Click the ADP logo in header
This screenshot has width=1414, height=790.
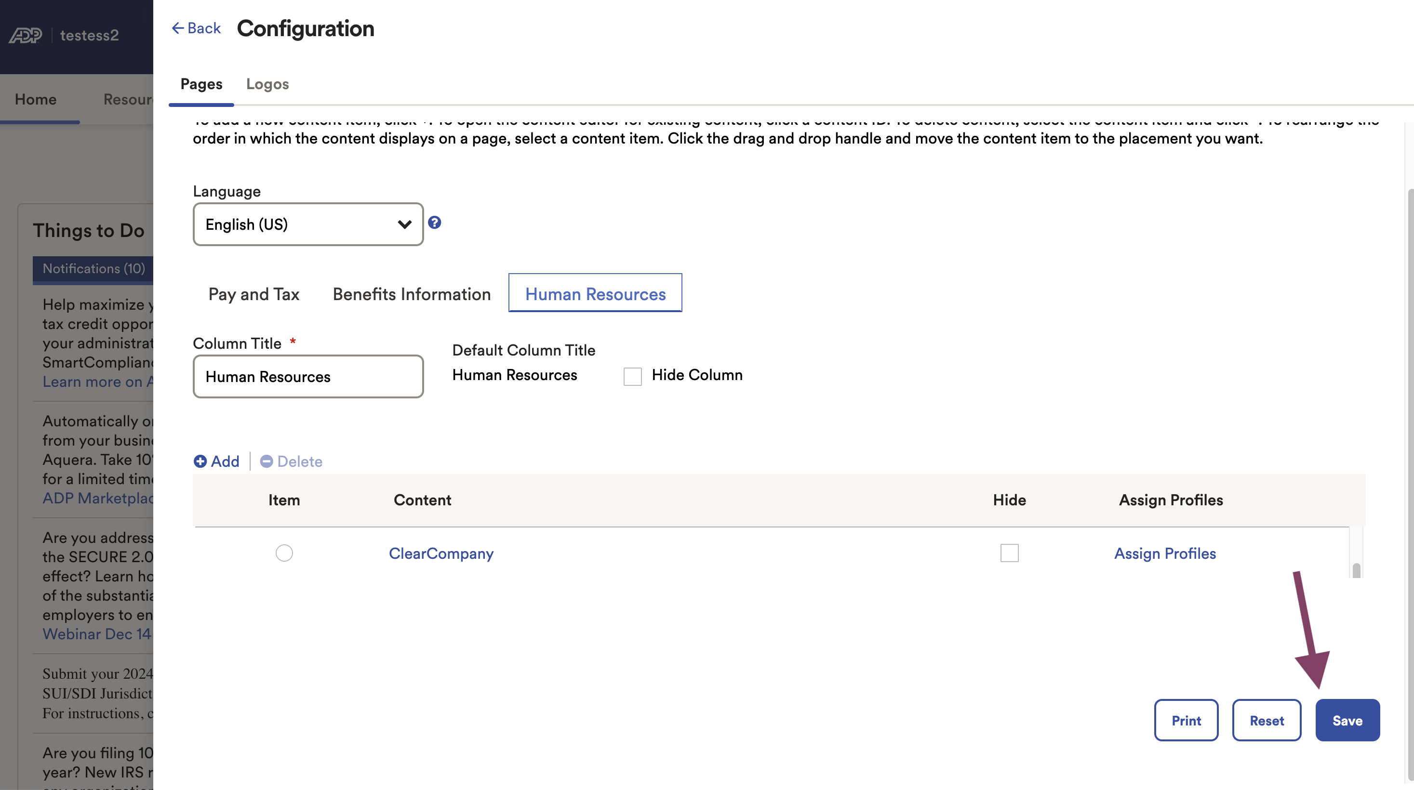tap(25, 35)
